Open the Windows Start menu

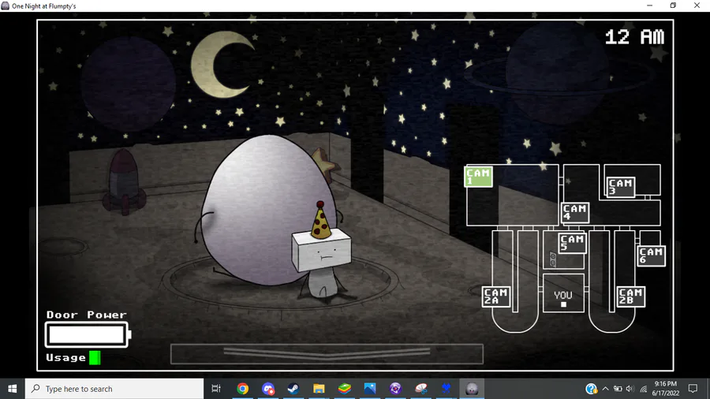point(12,389)
